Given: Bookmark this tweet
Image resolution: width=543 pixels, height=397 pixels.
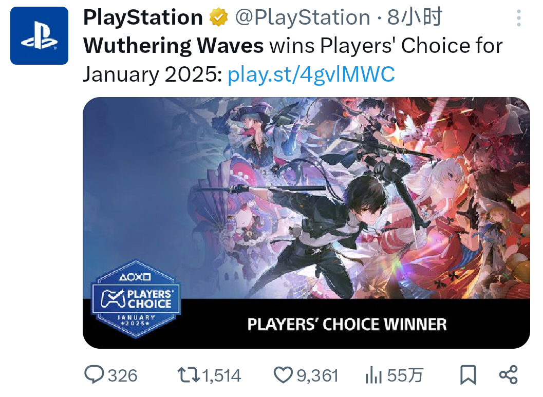Looking at the screenshot, I should click(x=467, y=375).
